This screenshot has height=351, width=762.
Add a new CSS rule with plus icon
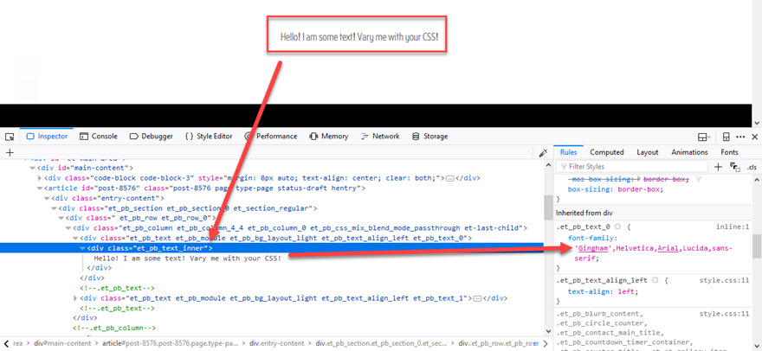[x=718, y=167]
